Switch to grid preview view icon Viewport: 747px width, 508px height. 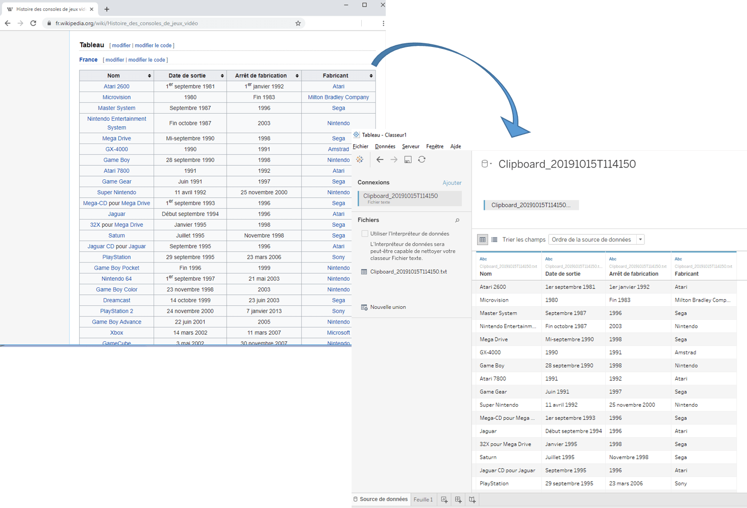click(482, 239)
